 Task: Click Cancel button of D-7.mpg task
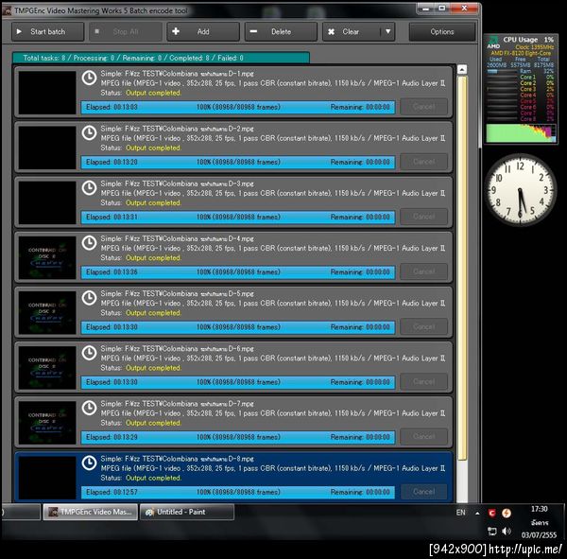click(423, 437)
